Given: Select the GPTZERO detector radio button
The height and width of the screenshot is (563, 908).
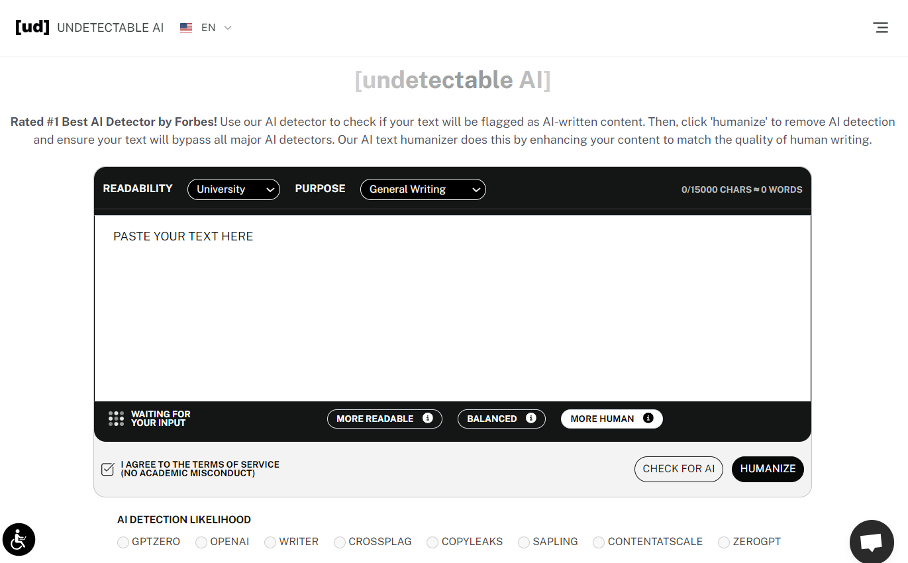Looking at the screenshot, I should tap(123, 542).
